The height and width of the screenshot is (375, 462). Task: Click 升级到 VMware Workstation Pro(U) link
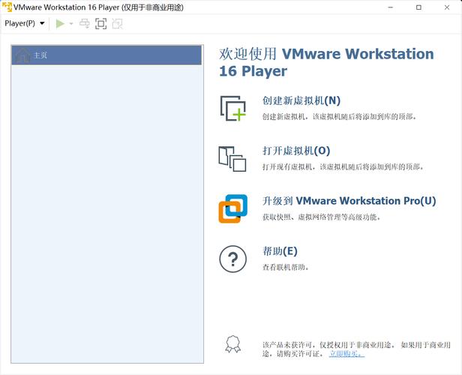[x=349, y=200]
